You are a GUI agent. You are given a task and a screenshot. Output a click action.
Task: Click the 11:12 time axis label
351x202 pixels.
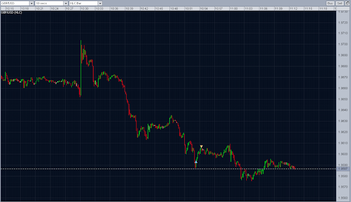(293, 9)
